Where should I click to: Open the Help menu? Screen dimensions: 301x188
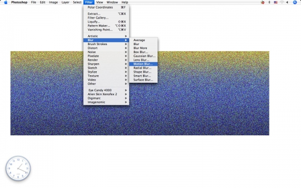coord(125,3)
